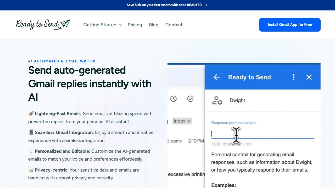
Task: Go to the Blog page
Action: 154,25
